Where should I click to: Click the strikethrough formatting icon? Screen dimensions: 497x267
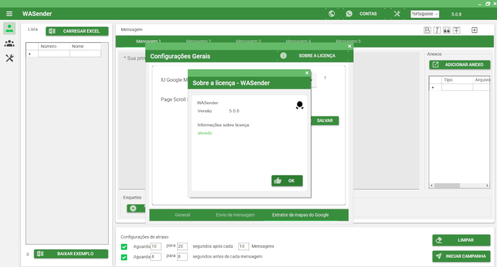click(457, 30)
